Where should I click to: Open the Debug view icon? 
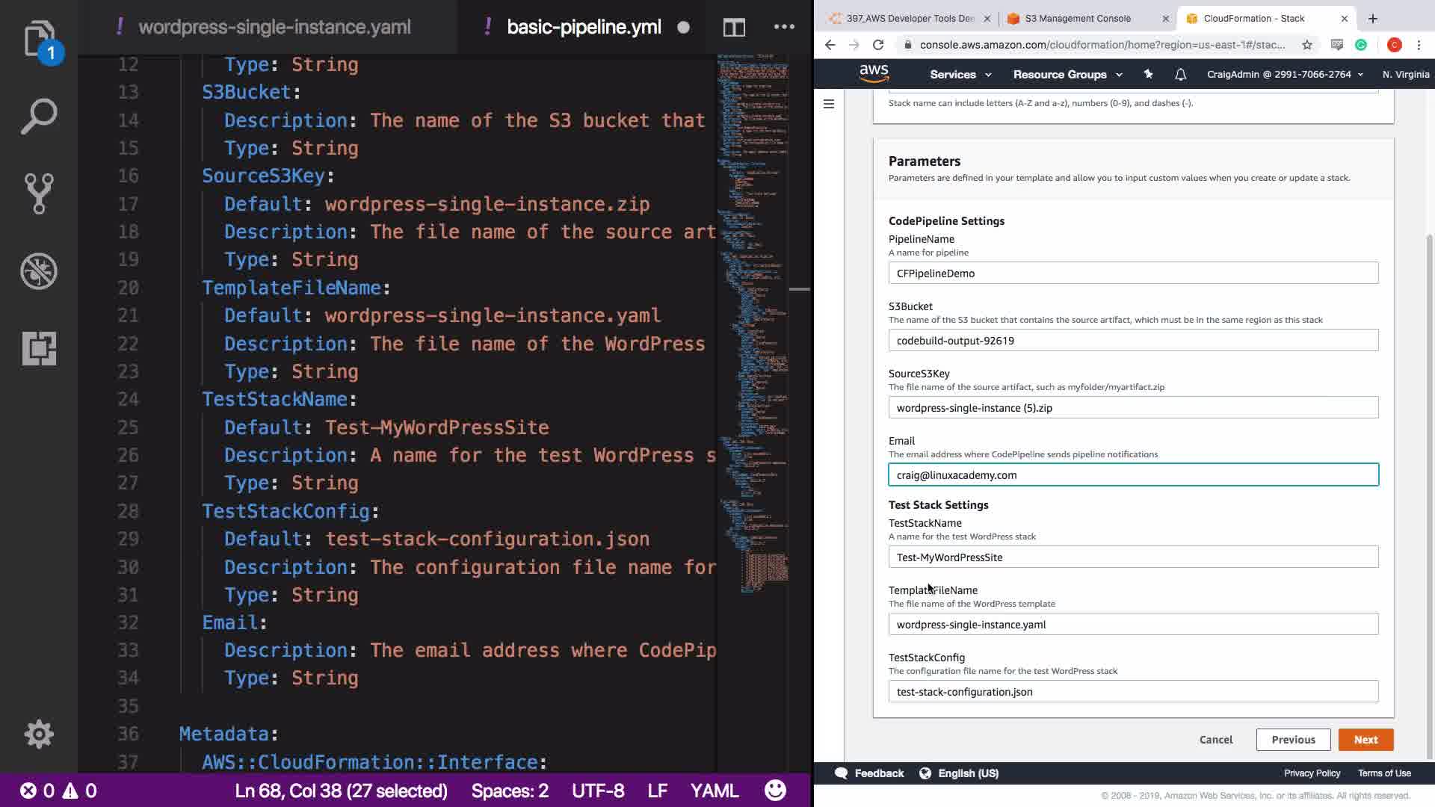tap(39, 271)
